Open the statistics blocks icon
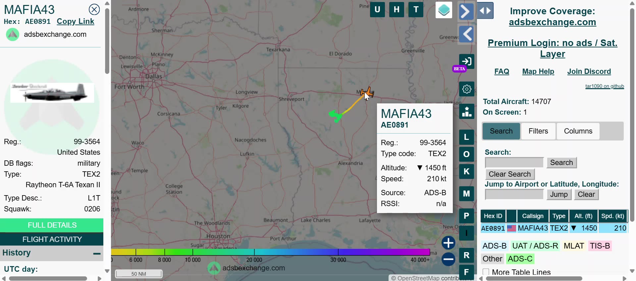Viewport: 636px width, 281px height. coord(466,112)
